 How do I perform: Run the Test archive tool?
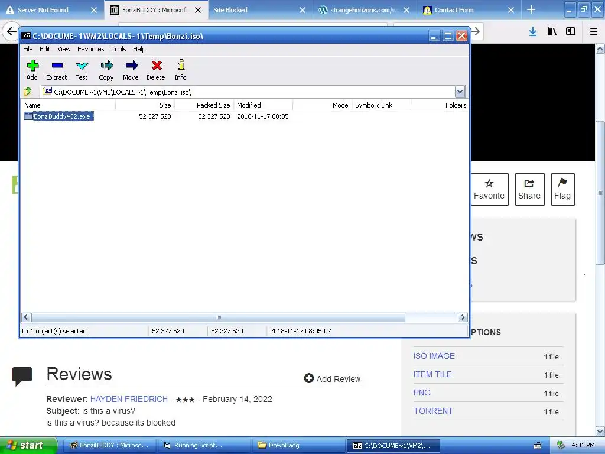[82, 66]
